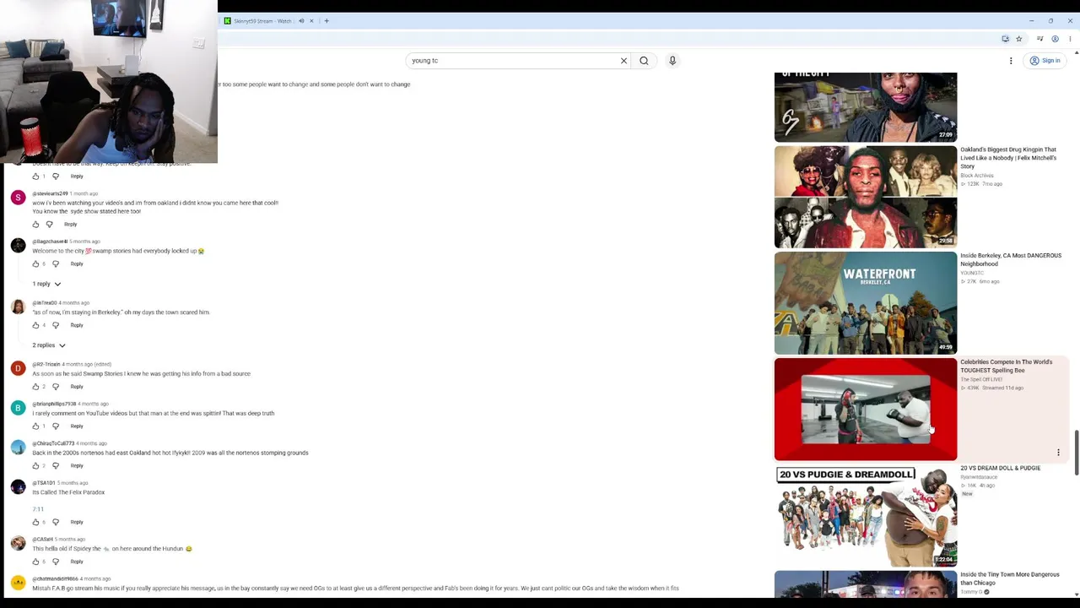Viewport: 1080px width, 608px height.
Task: Visit 'The Spell Off LIVE!' channel
Action: [x=981, y=379]
